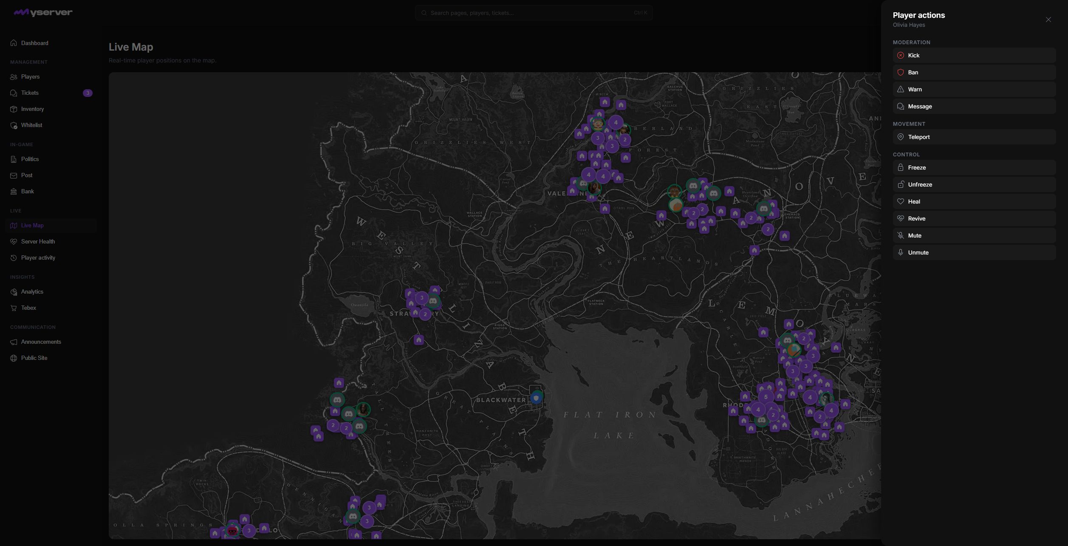Viewport: 1068px width, 546px height.
Task: Click the Dashboard home icon
Action: click(x=14, y=43)
